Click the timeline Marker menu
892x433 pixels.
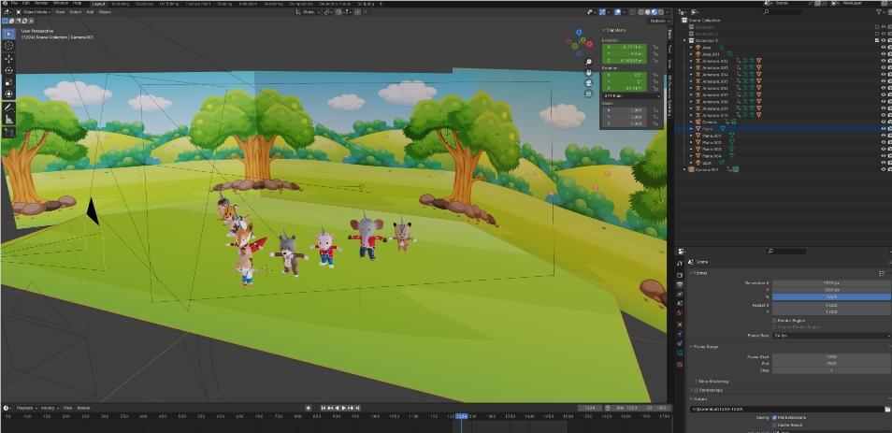pyautogui.click(x=83, y=408)
